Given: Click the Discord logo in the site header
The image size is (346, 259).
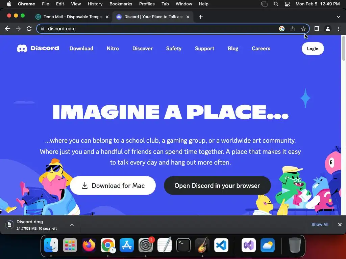Looking at the screenshot, I should pos(38,49).
